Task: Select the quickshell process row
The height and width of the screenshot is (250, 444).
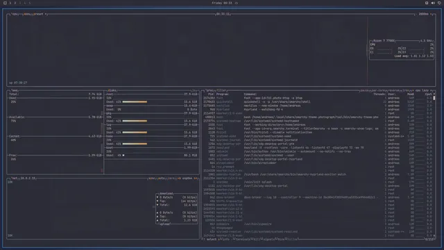Action: [x=317, y=102]
